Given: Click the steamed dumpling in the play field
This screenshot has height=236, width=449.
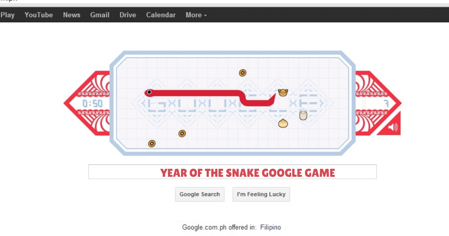Looking at the screenshot, I should coord(283,124).
